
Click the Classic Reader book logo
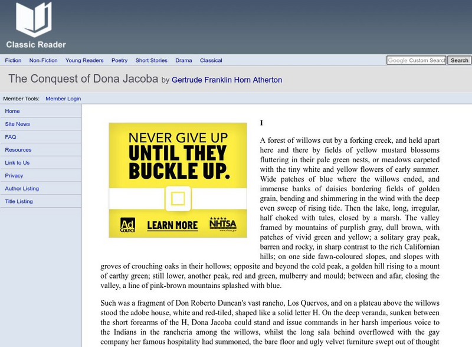[x=34, y=19]
